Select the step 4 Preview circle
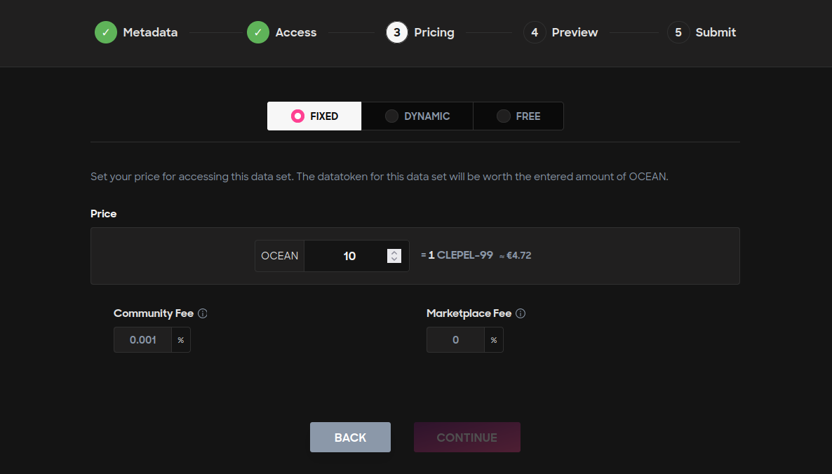The image size is (832, 474). [x=535, y=32]
